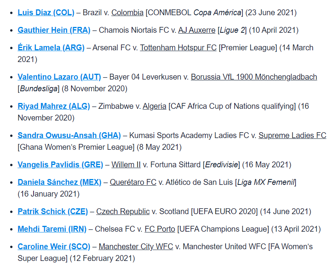The image size is (333, 266).
Task: Visit the Manchester City WFC link
Action: tap(135, 246)
